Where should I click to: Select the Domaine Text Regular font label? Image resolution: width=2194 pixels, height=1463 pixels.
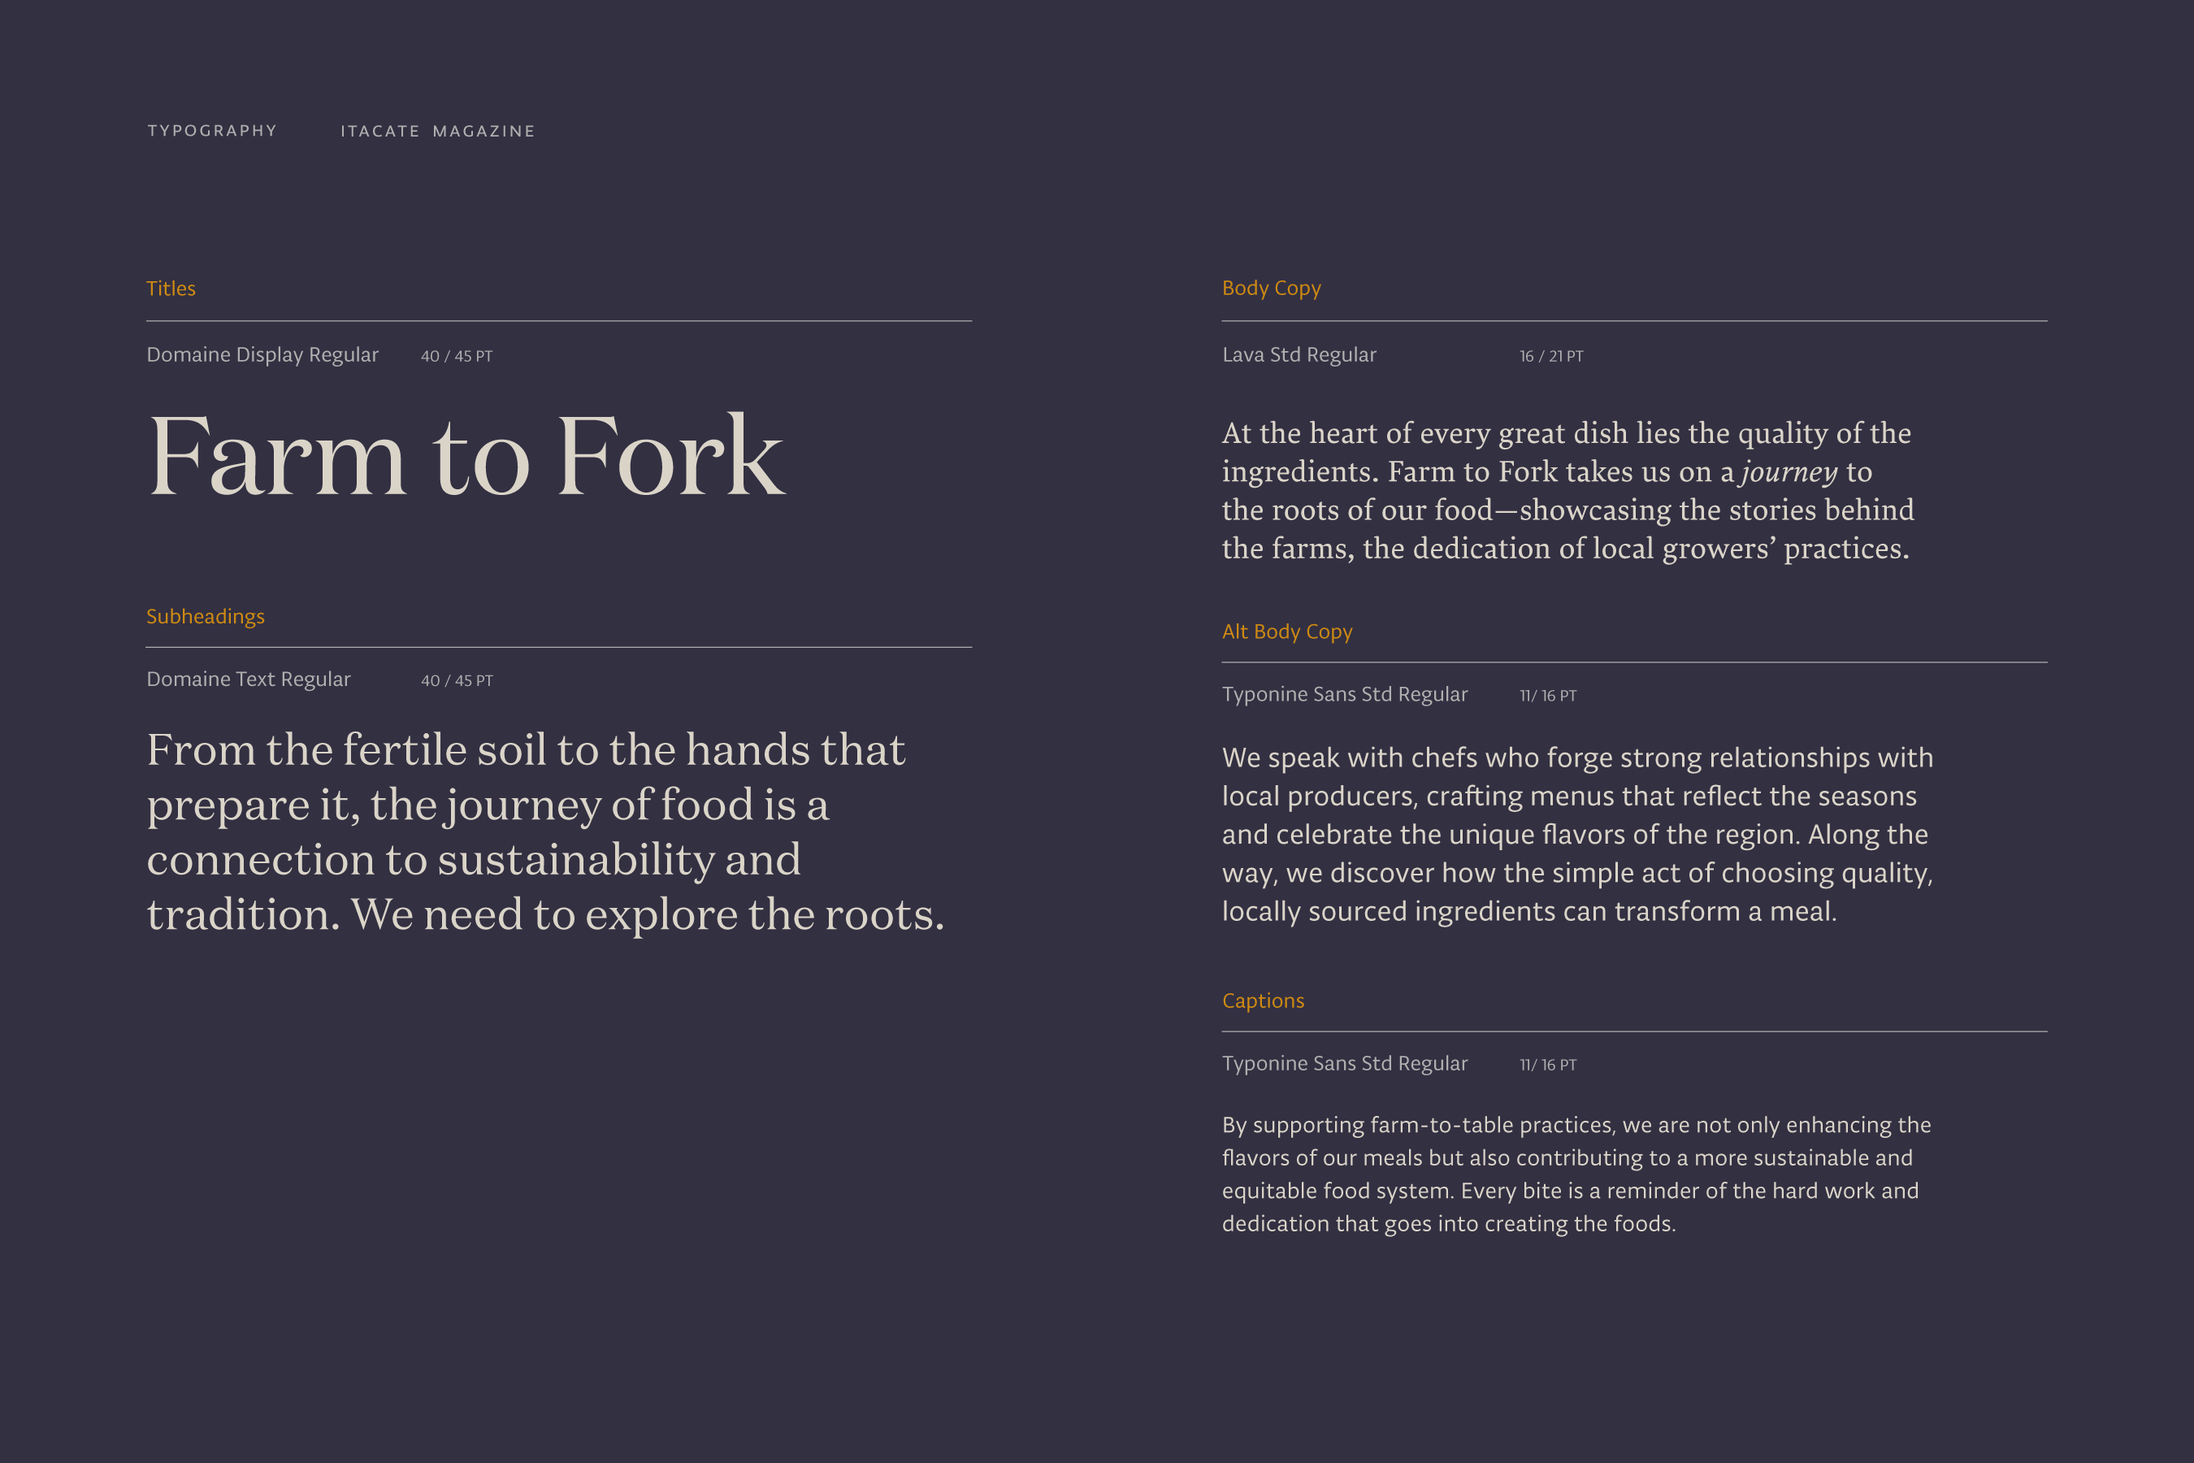[x=248, y=679]
